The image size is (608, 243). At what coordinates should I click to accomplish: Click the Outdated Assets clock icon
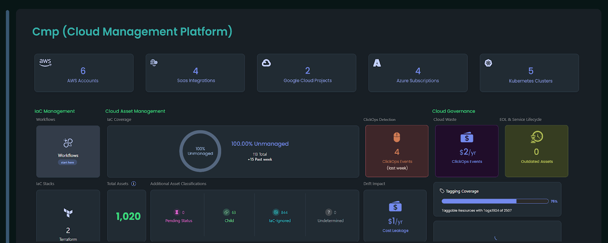click(537, 137)
